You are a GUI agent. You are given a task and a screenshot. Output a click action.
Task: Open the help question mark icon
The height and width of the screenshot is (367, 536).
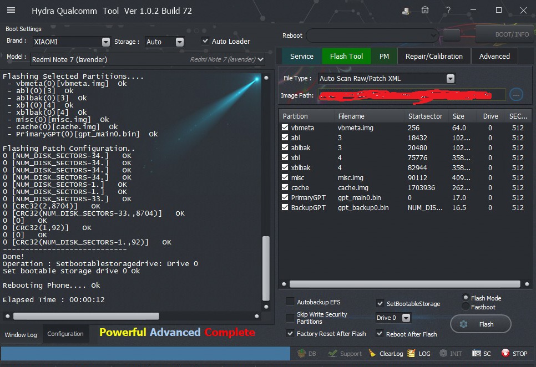point(448,10)
